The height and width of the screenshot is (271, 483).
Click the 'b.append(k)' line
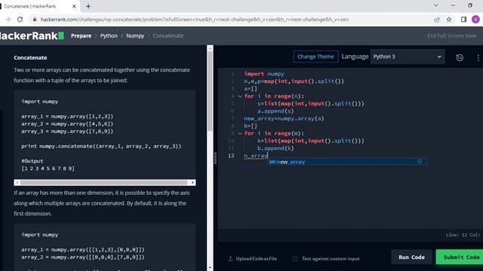pyautogui.click(x=275, y=148)
